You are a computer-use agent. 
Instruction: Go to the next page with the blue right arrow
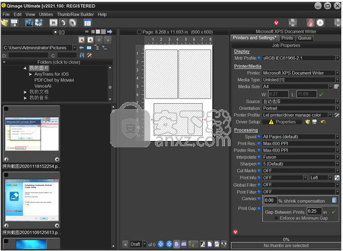[x=169, y=244]
